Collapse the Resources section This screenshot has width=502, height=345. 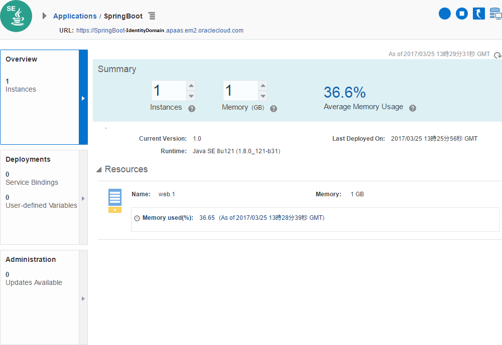(x=99, y=170)
